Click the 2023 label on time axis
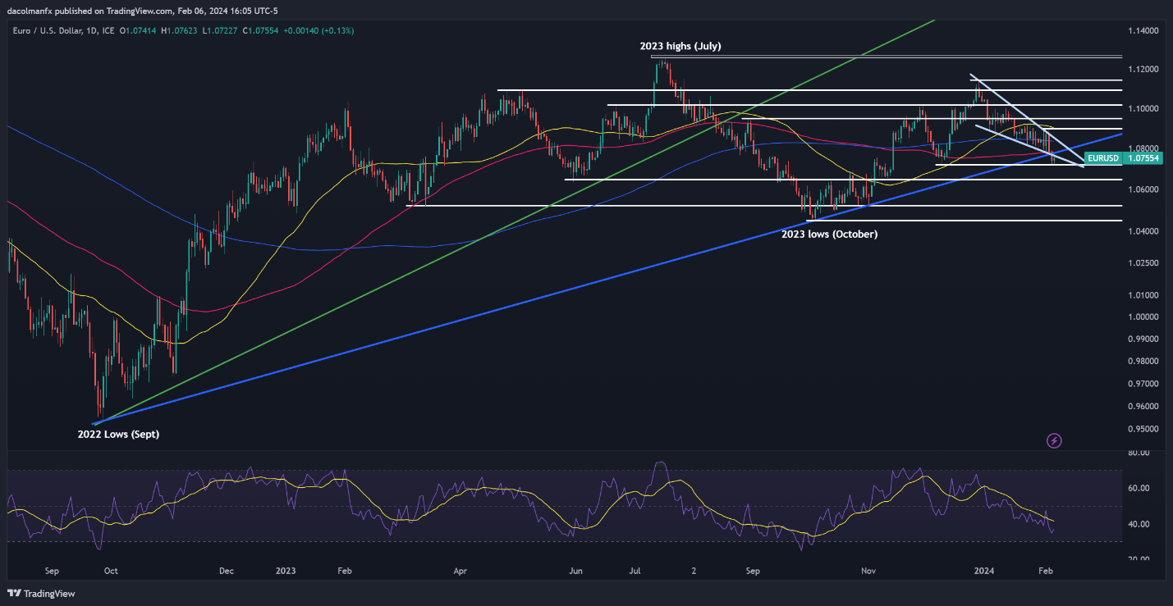 [x=286, y=569]
